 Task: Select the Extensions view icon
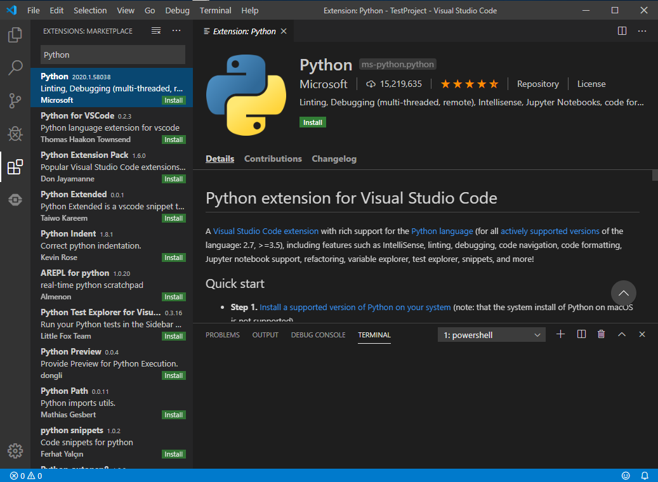pyautogui.click(x=15, y=167)
